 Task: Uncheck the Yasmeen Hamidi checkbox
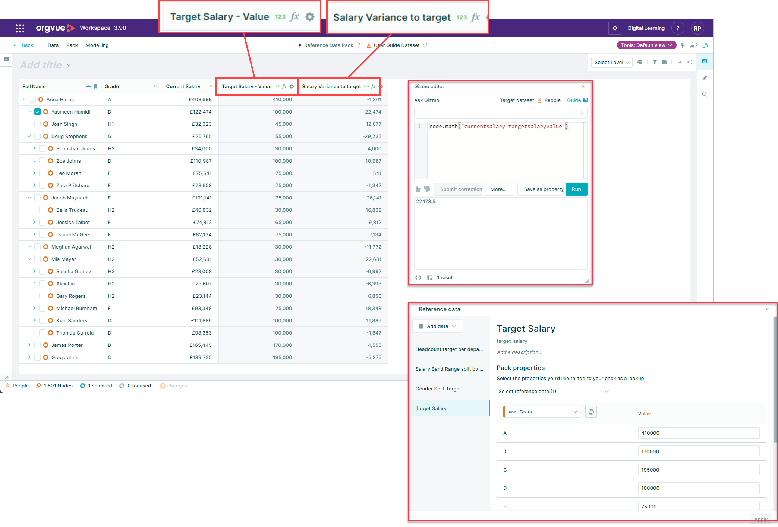[37, 112]
